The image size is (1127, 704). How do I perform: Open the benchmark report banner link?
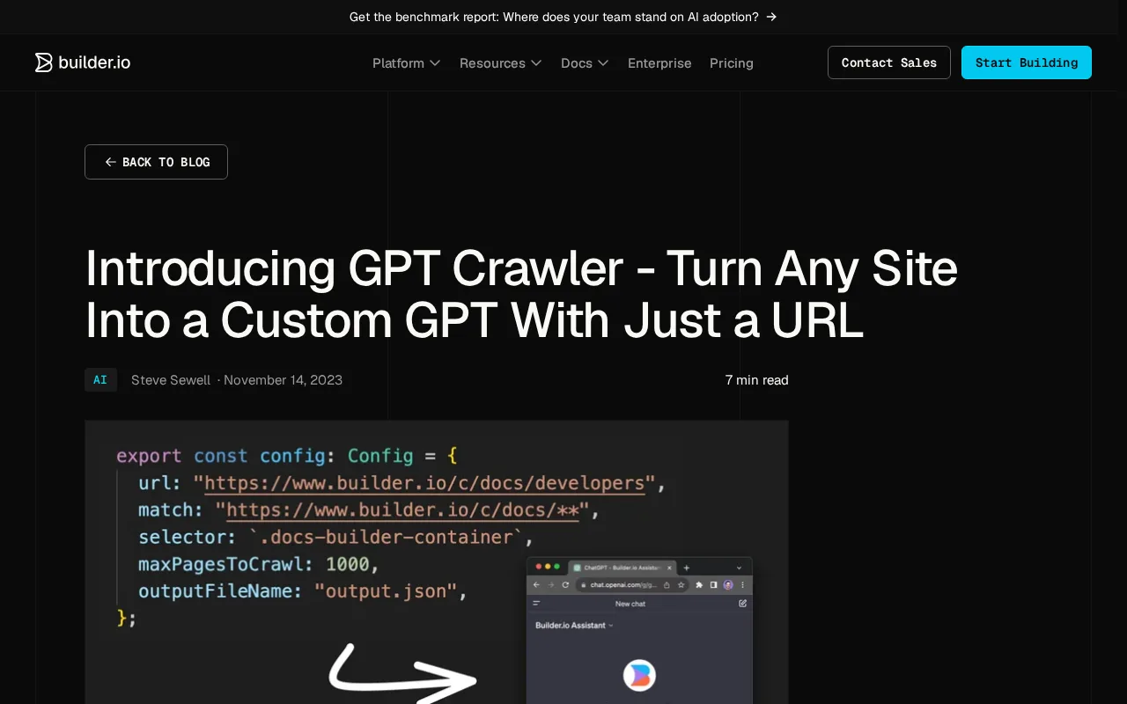click(563, 17)
